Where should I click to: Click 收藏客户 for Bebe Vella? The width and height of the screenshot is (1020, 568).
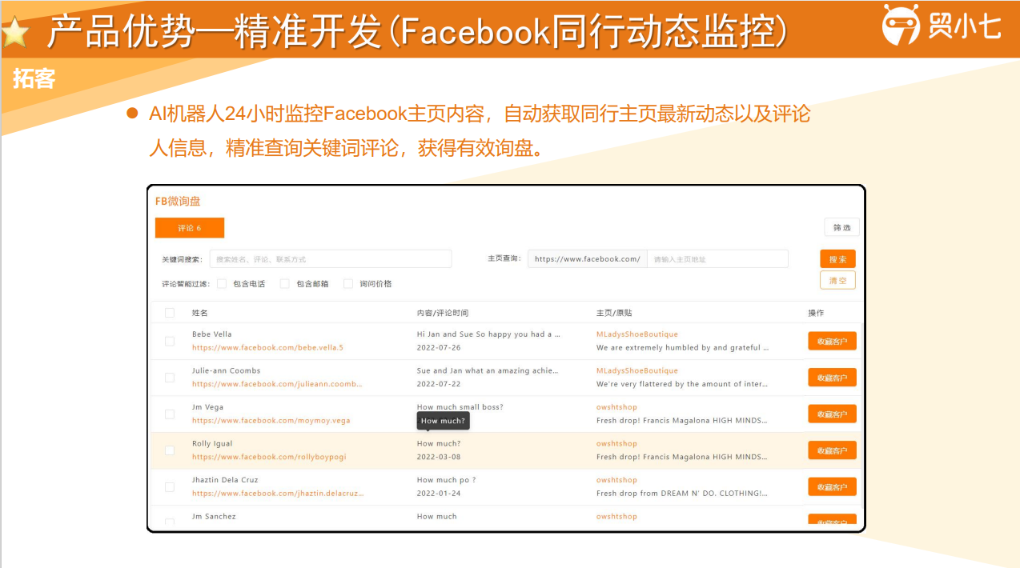(x=832, y=342)
